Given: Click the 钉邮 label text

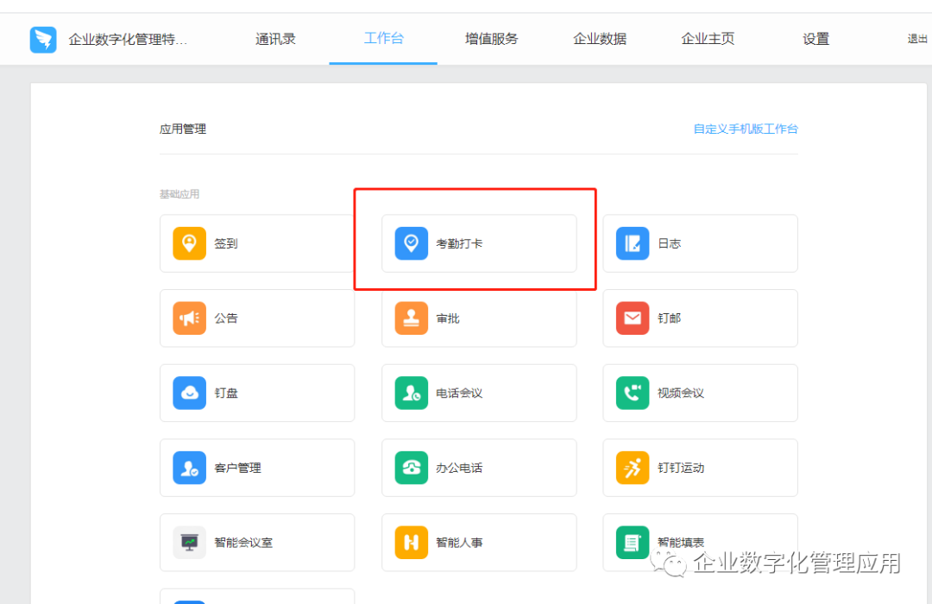Looking at the screenshot, I should [x=670, y=318].
